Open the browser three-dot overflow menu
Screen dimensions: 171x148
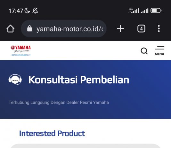click(x=159, y=29)
